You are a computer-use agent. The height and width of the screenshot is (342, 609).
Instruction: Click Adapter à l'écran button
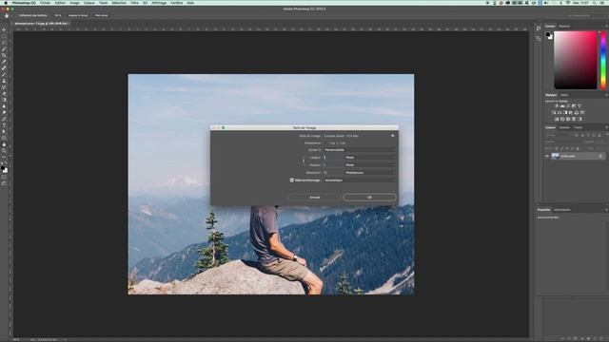[78, 15]
